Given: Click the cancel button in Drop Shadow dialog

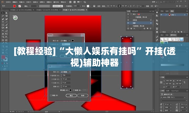Looking at the screenshot, I should (83, 95).
